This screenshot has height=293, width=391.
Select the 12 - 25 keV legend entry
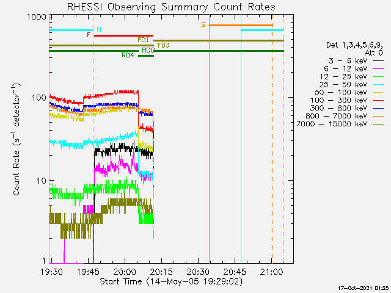(352, 76)
